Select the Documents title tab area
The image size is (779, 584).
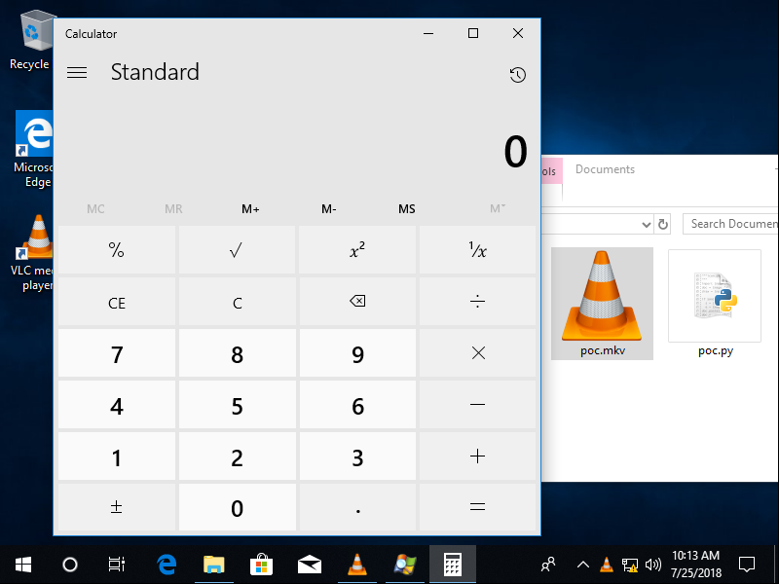(605, 169)
